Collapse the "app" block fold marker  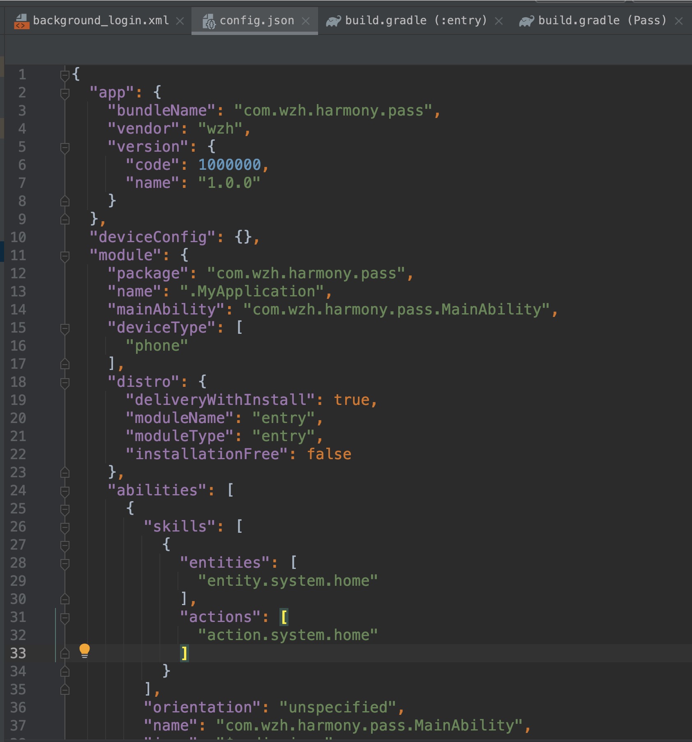point(65,93)
